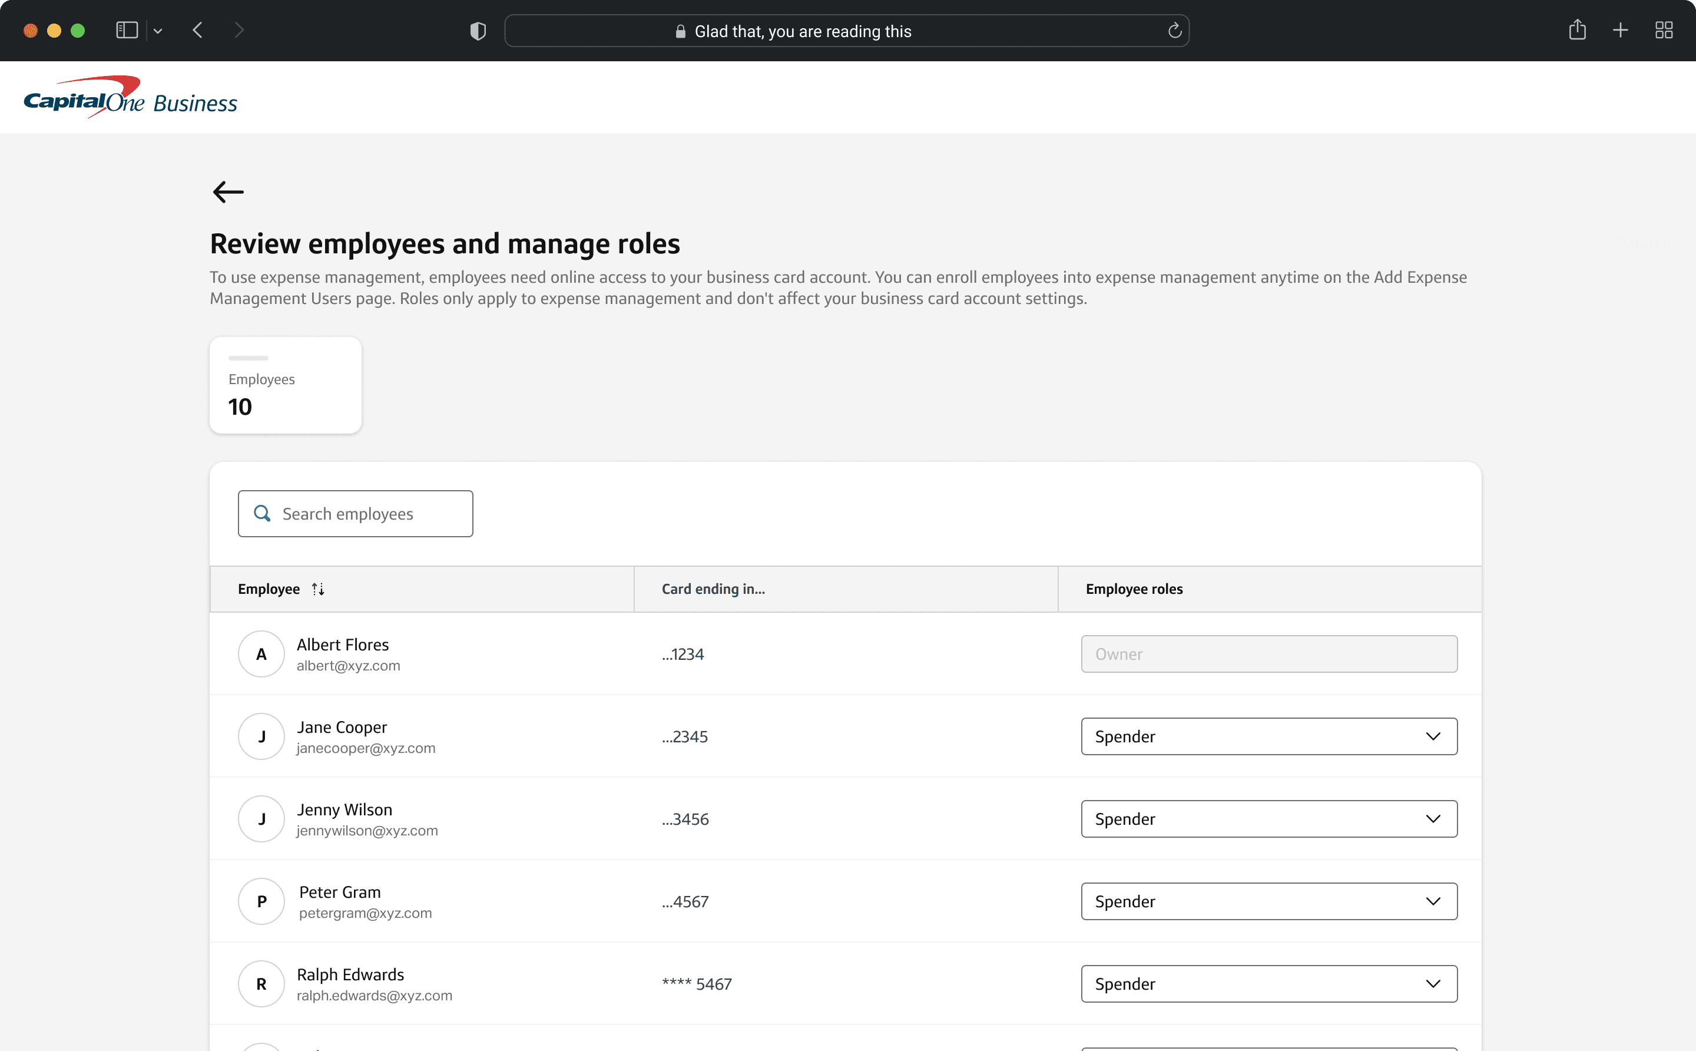Expand Jenny Wilson's Spender dropdown
The height and width of the screenshot is (1051, 1696).
pyautogui.click(x=1268, y=819)
